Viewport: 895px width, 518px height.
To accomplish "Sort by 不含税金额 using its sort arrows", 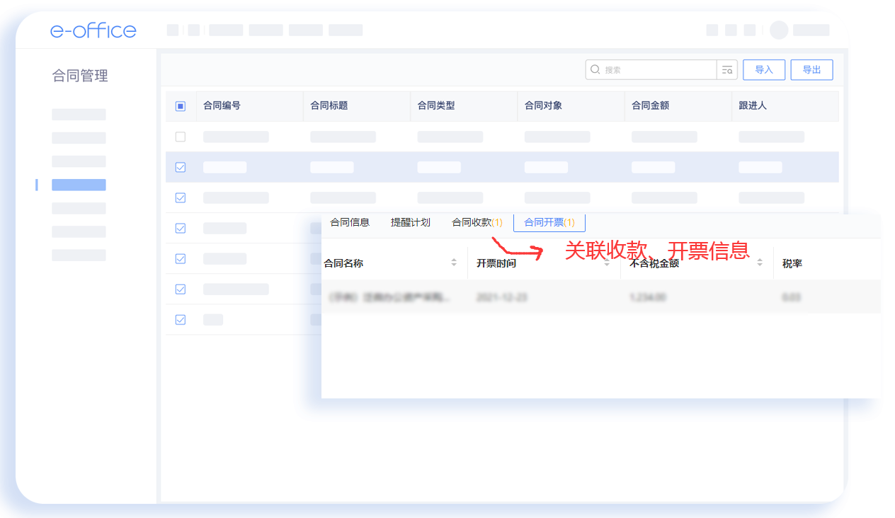I will 760,263.
